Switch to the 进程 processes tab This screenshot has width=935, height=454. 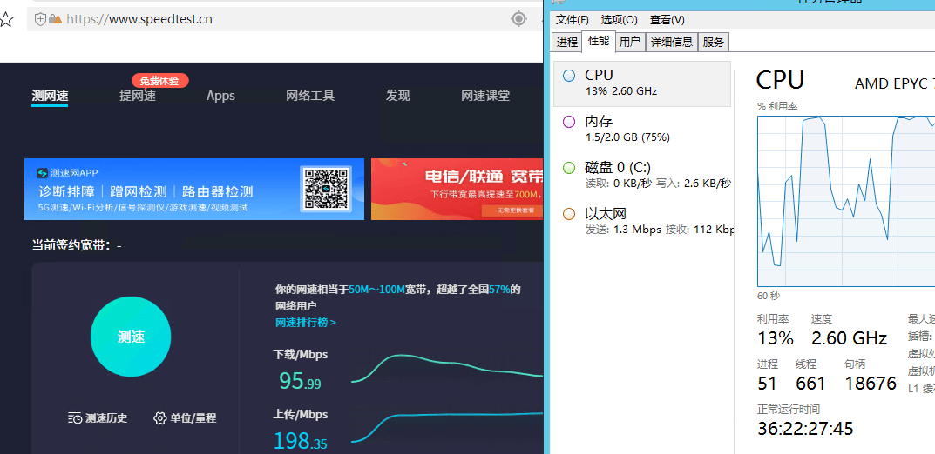point(567,42)
